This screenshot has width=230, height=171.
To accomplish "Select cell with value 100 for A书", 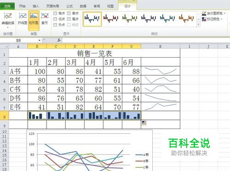I will click(37, 71).
